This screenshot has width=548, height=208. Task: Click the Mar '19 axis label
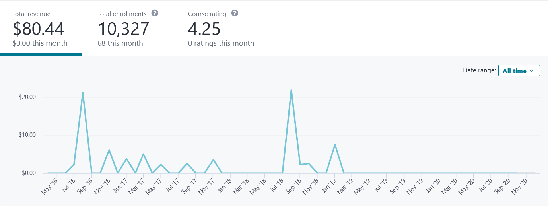tap(345, 186)
